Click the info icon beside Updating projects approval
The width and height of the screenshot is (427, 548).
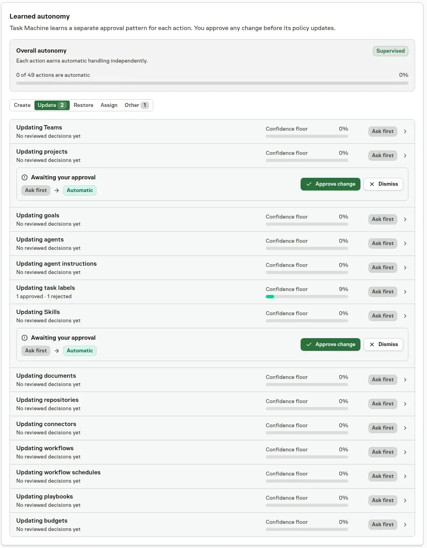tap(25, 177)
